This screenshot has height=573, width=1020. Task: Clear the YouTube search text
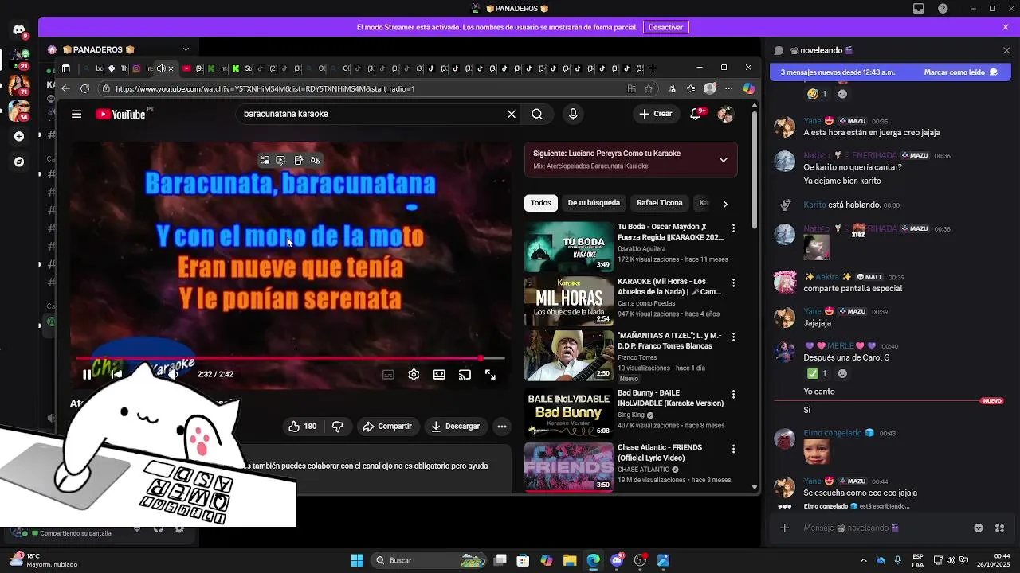click(x=512, y=114)
